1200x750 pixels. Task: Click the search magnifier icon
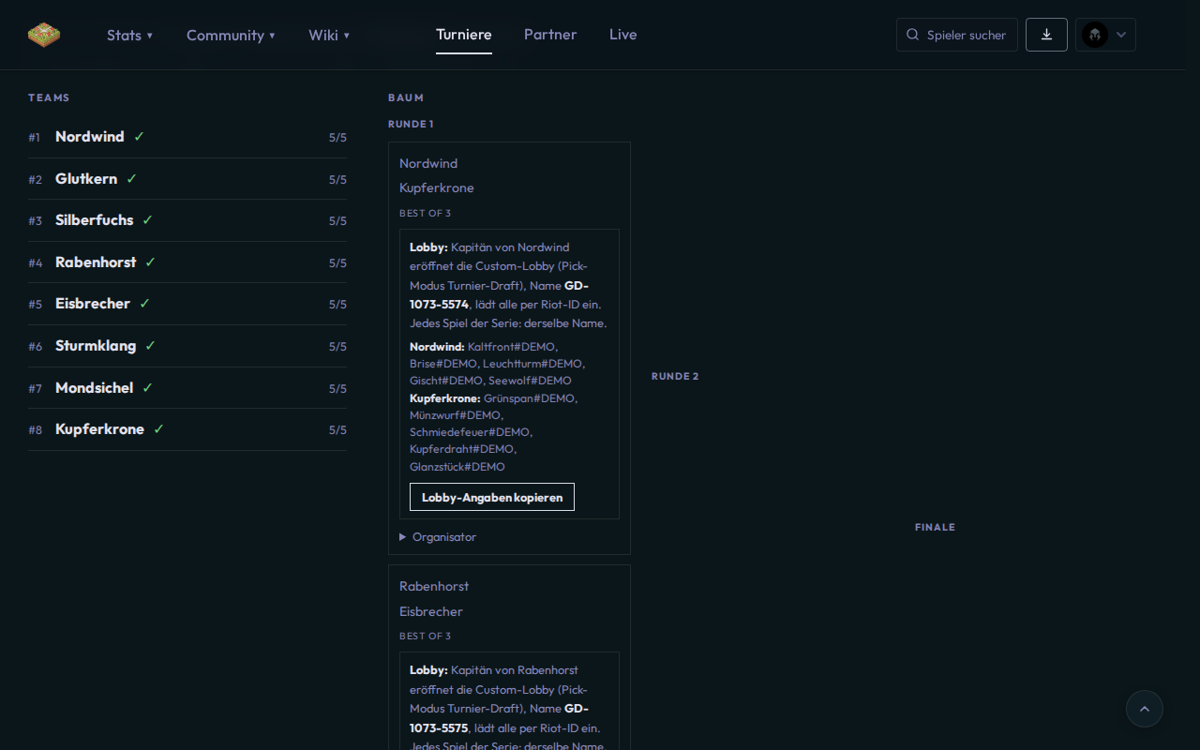click(x=912, y=35)
